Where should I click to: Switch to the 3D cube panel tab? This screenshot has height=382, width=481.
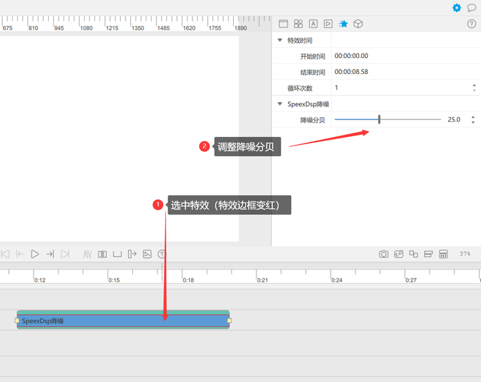358,23
